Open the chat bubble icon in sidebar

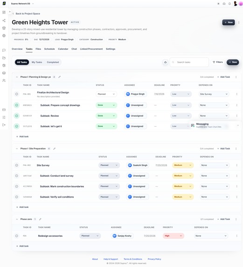(x=4, y=50)
